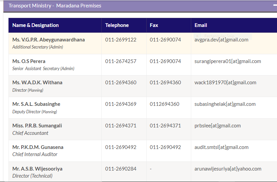Click the Telephone column header

tap(117, 25)
